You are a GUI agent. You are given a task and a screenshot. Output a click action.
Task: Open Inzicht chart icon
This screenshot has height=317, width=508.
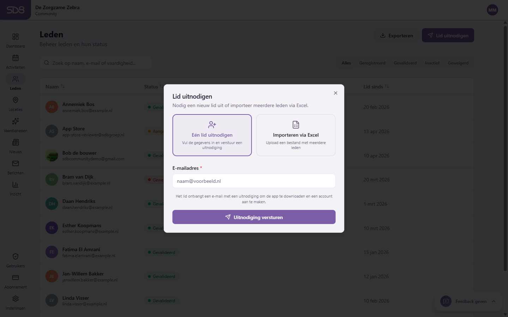16,185
